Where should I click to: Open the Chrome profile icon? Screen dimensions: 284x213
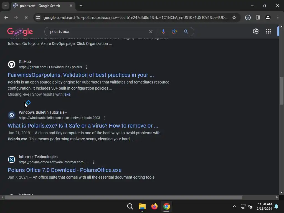click(x=268, y=17)
